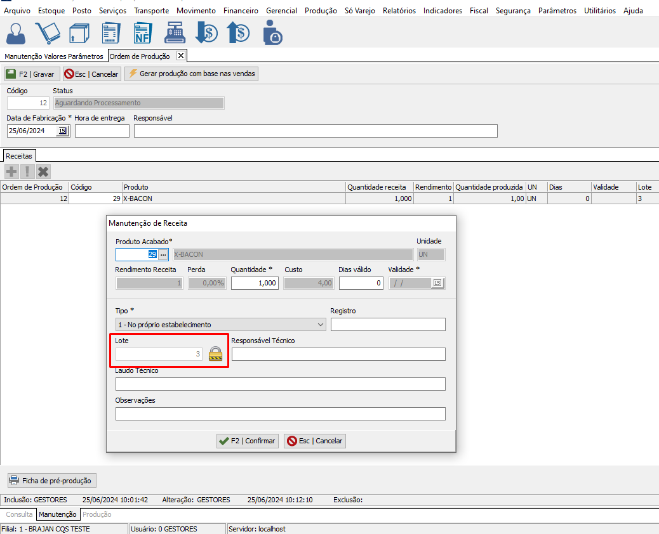Screen dimensions: 659x534
Task: Click the package box toolbar icon
Action: [79, 32]
